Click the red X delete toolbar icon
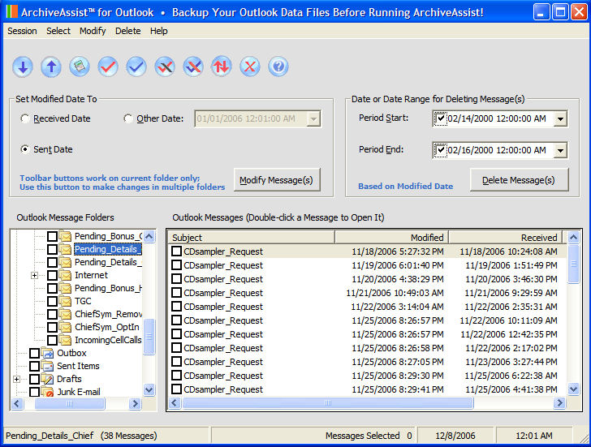The image size is (591, 447). pyautogui.click(x=250, y=67)
